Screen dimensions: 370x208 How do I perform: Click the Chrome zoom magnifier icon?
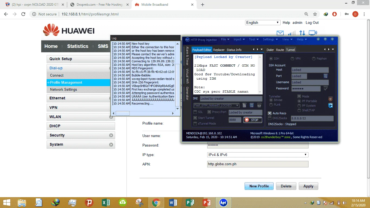(306, 14)
